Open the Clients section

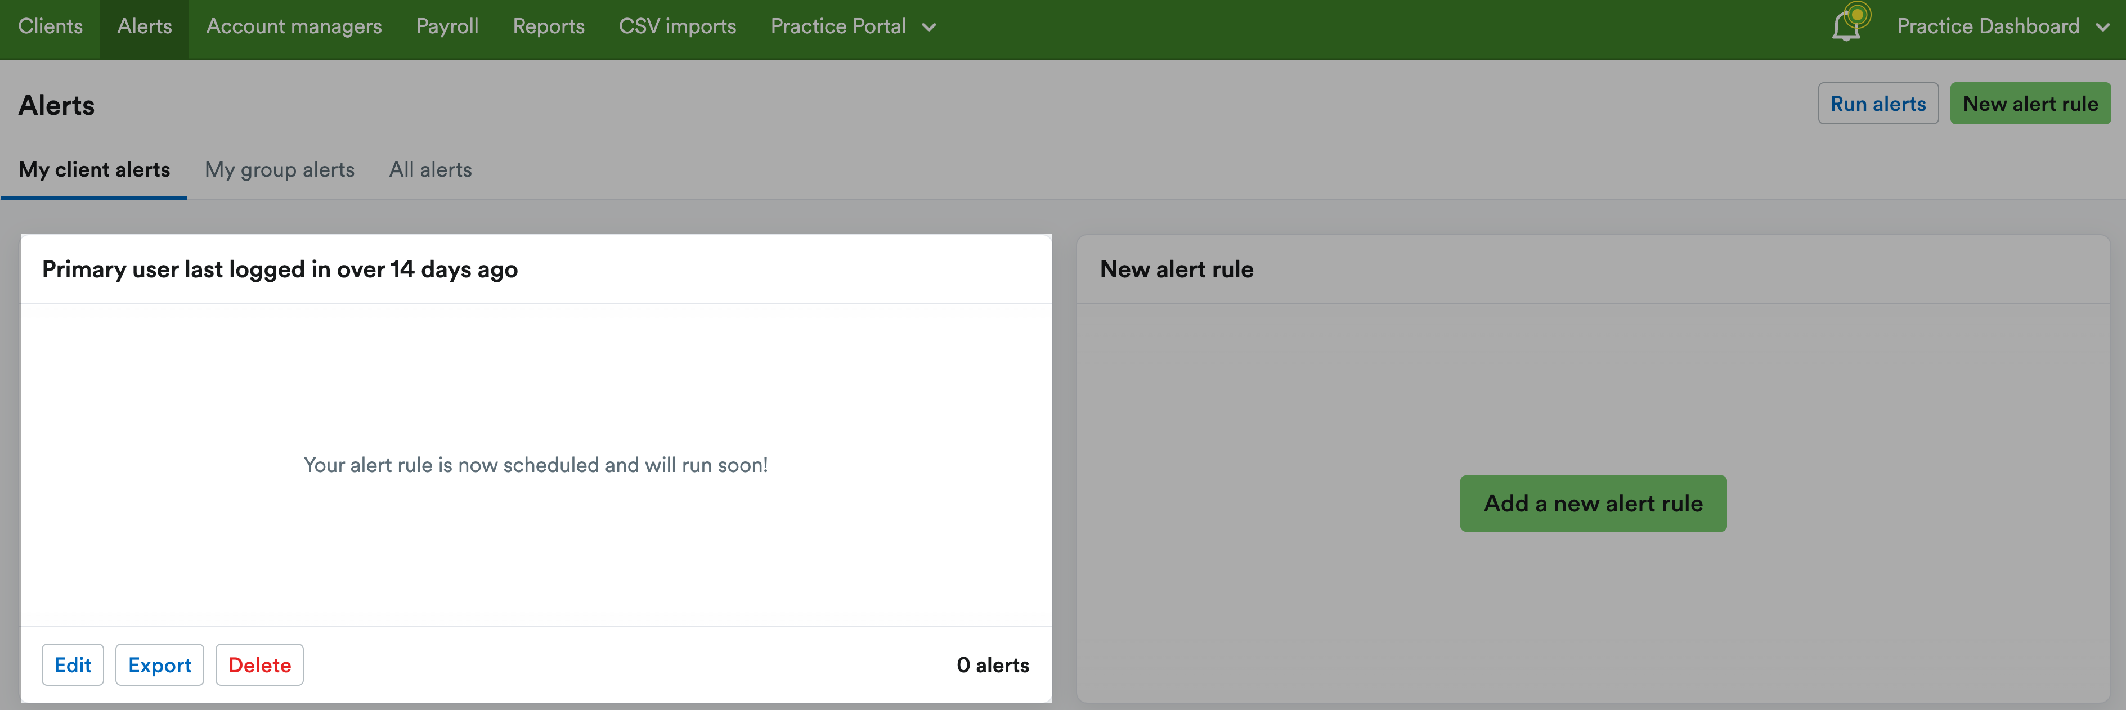(x=50, y=26)
